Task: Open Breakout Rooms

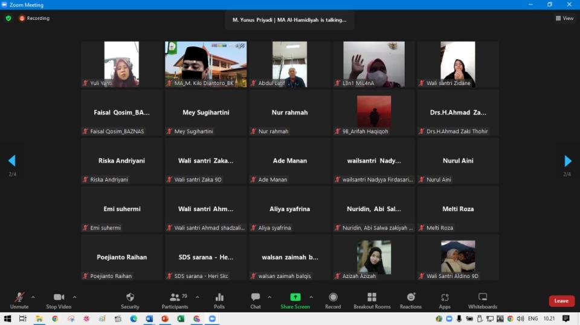Action: (372, 300)
